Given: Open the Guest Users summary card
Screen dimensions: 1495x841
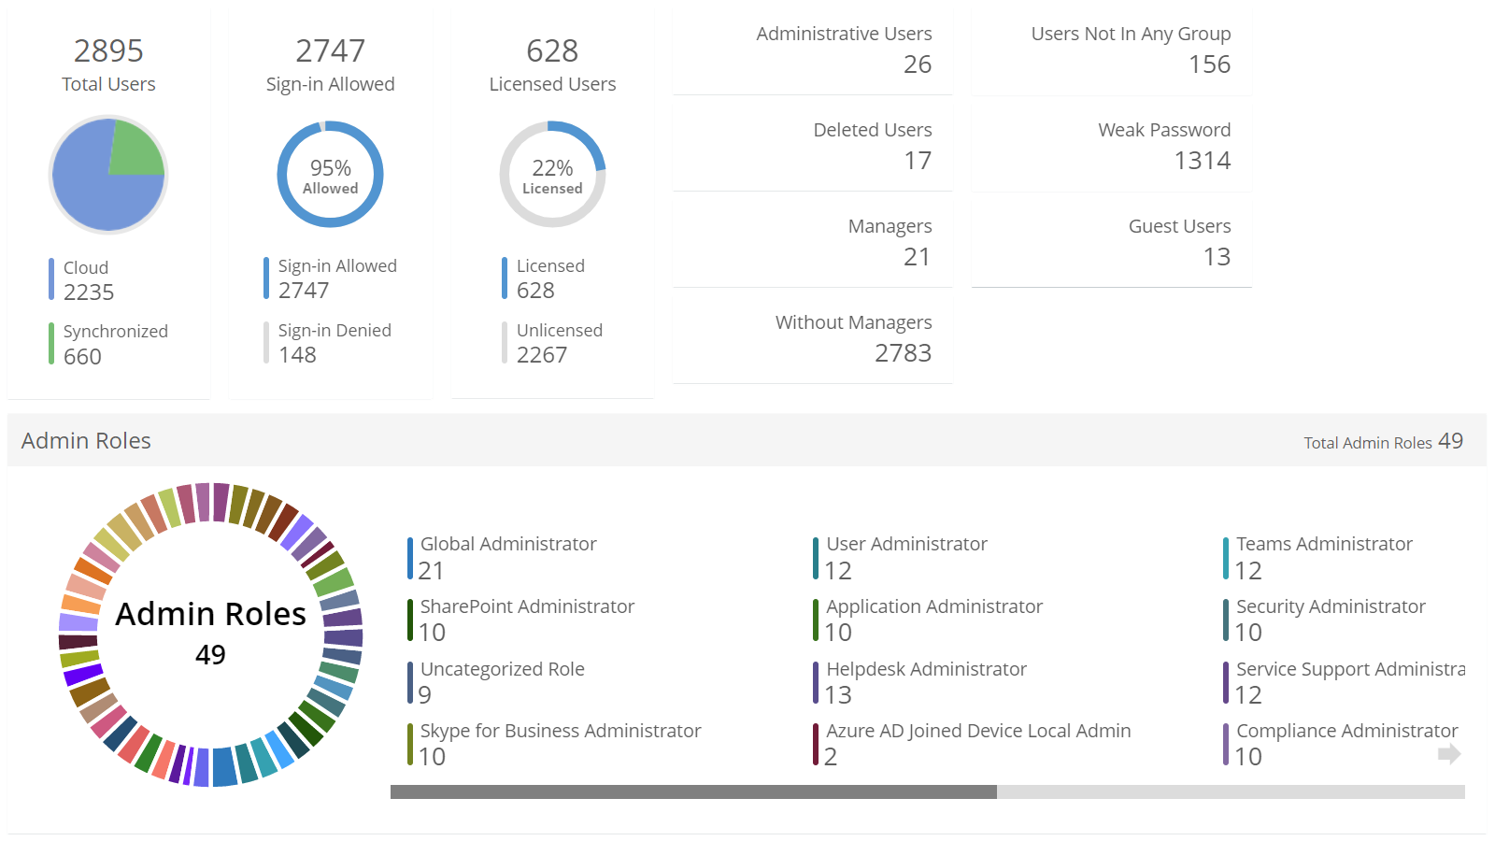Looking at the screenshot, I should click(1111, 243).
